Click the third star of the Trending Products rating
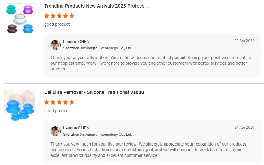This screenshot has height=165, width=264. pos(59,16)
